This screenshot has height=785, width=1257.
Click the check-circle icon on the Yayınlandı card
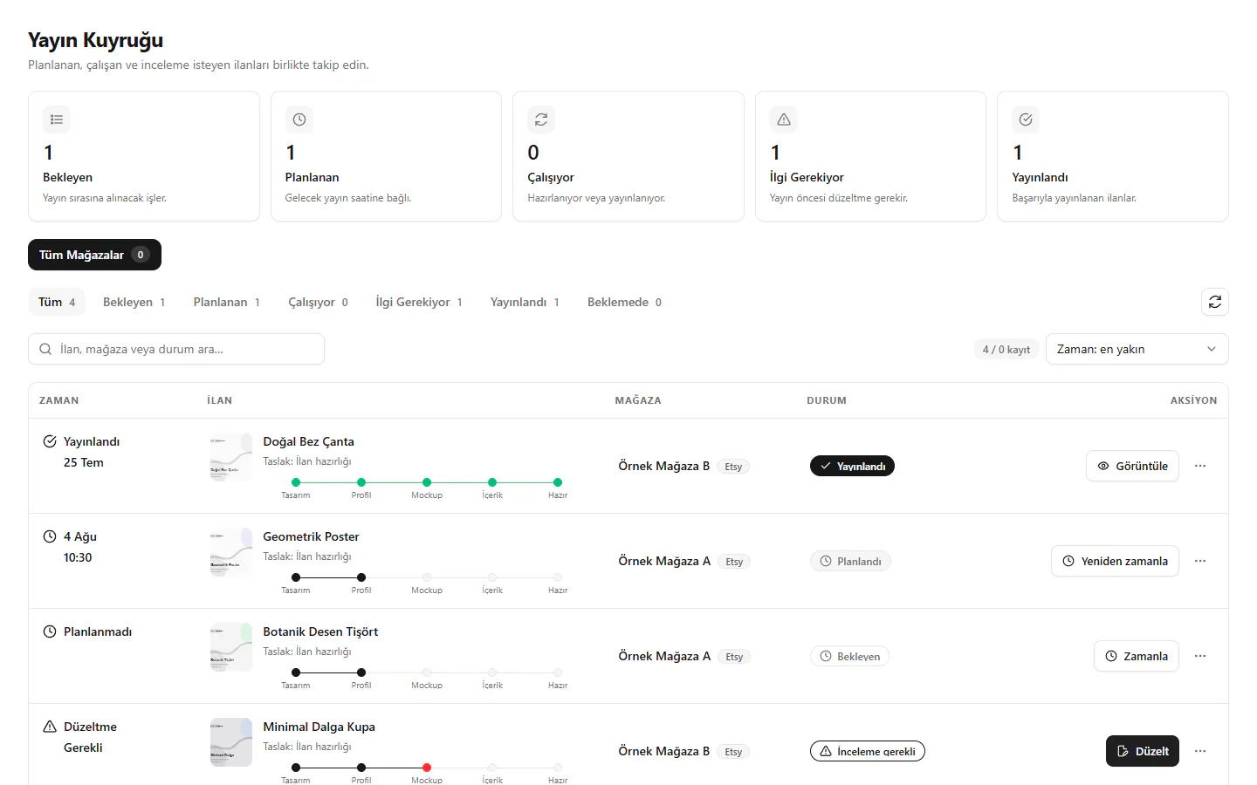[x=1026, y=119]
